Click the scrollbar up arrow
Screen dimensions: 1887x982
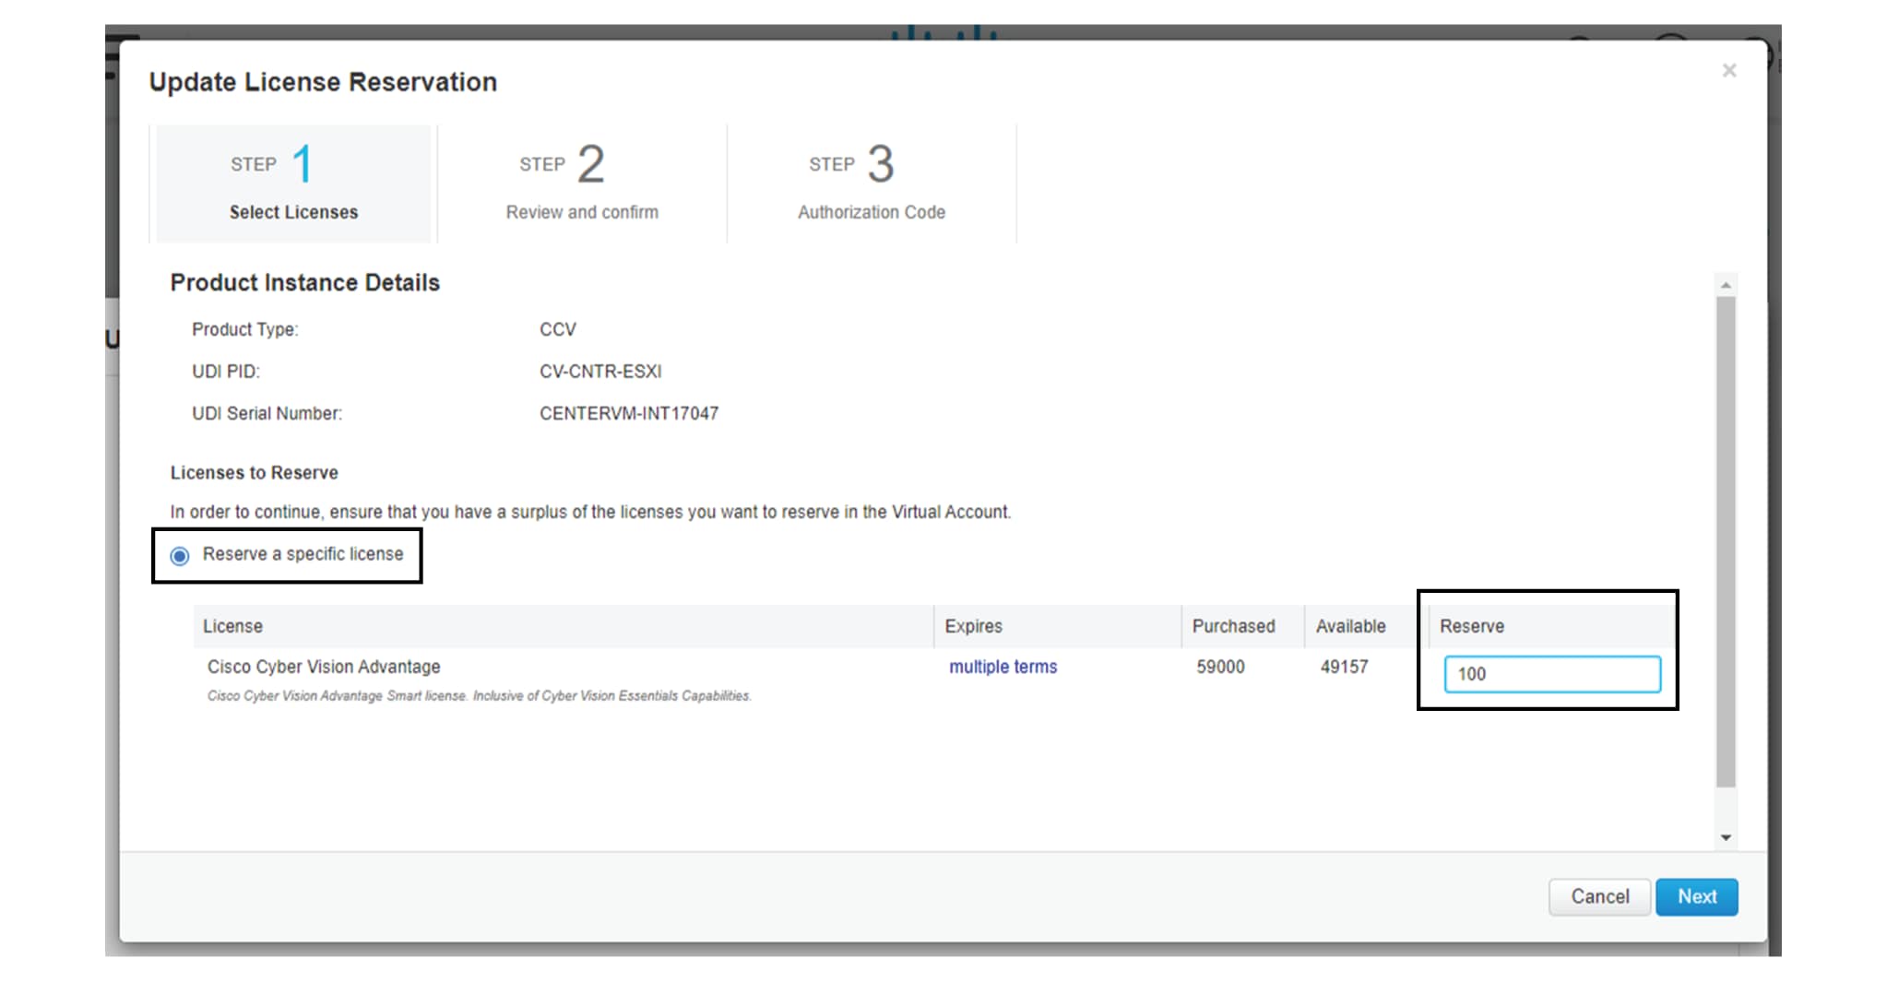point(1726,286)
